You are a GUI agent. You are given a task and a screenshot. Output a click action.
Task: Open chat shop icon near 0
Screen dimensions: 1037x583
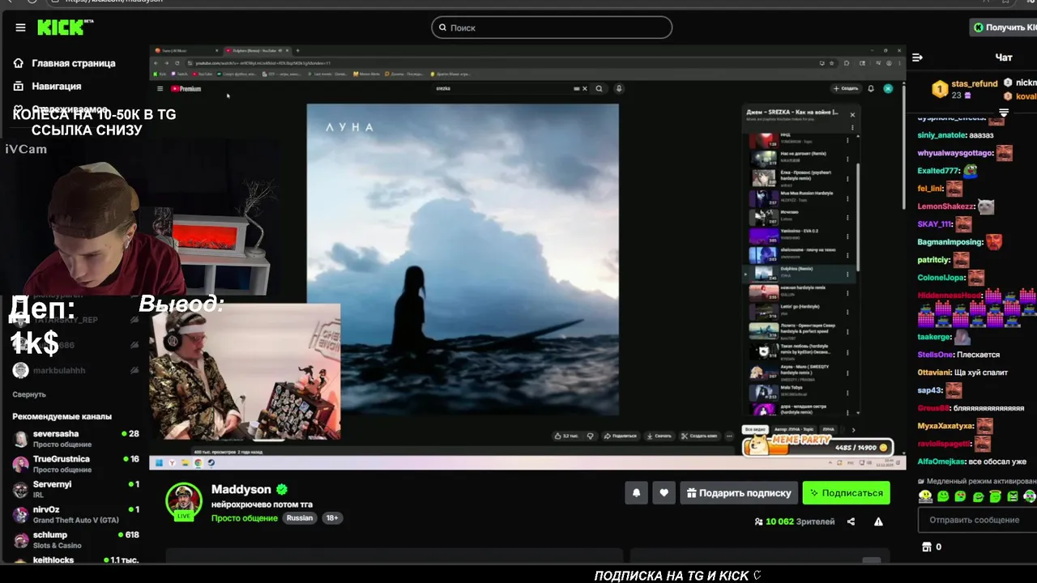[927, 547]
